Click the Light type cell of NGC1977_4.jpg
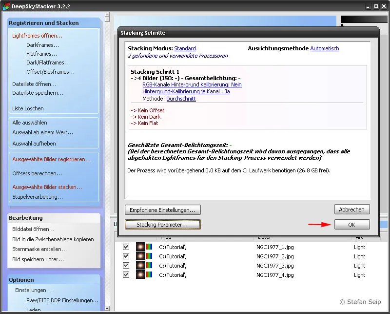390x314 pixels. point(359,274)
